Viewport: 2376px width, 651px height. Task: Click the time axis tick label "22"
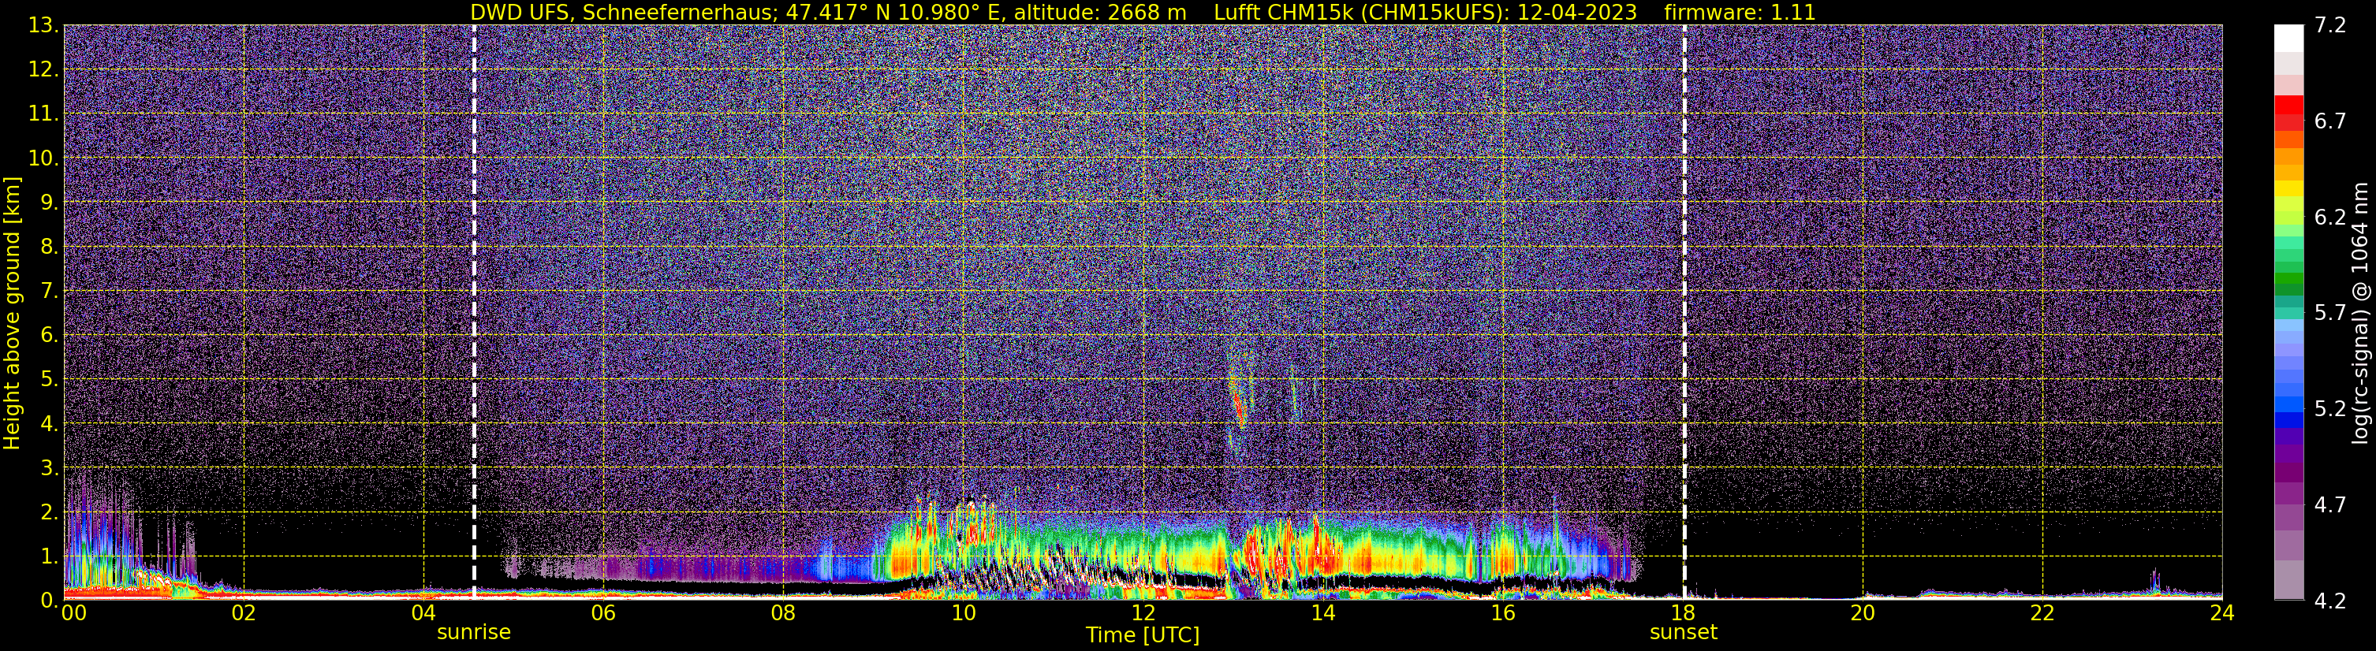tap(2042, 612)
